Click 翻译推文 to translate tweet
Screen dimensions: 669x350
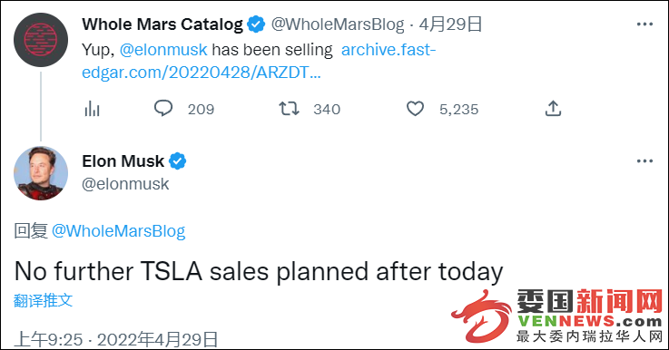pyautogui.click(x=43, y=300)
